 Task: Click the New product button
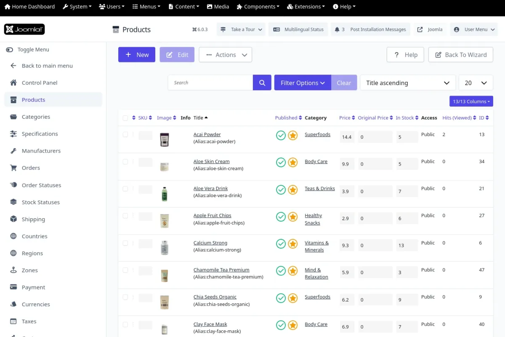pos(137,55)
